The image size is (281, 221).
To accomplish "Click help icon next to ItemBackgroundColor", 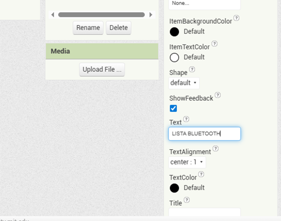I will coord(237,19).
